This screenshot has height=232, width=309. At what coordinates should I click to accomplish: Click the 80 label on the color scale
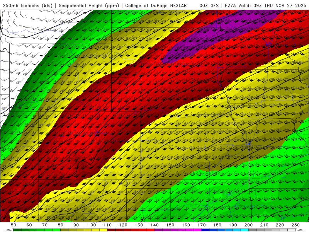pyautogui.click(x=61, y=225)
